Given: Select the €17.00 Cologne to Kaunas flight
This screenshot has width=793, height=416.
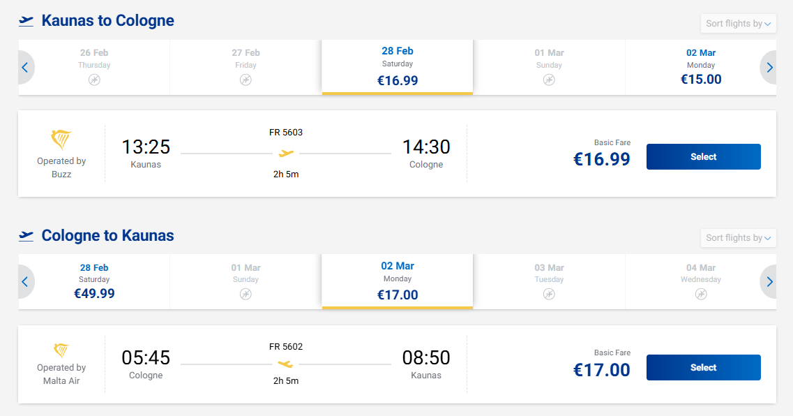Looking at the screenshot, I should (x=703, y=368).
